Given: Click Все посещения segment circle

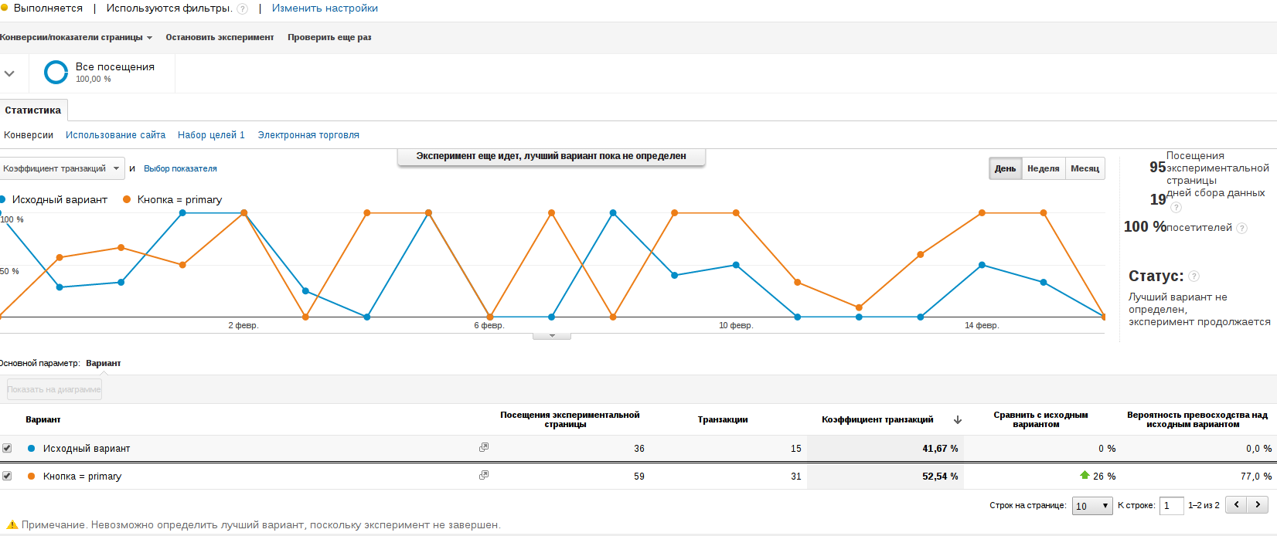Looking at the screenshot, I should 56,73.
